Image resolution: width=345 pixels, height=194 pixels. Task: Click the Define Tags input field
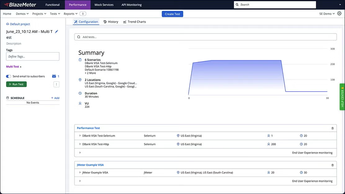pos(33,56)
